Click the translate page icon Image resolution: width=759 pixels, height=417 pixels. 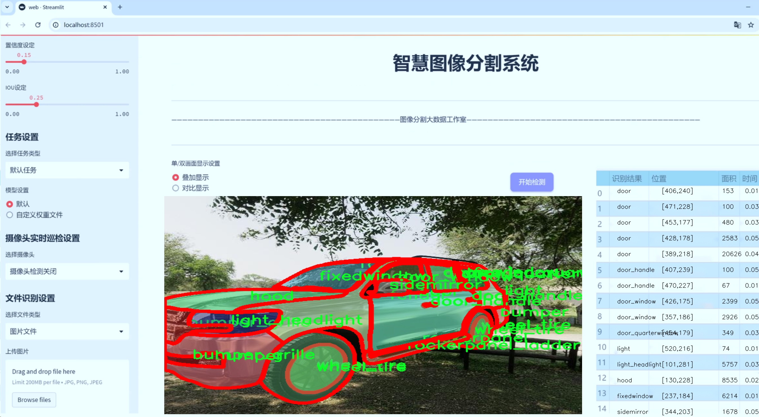(737, 25)
